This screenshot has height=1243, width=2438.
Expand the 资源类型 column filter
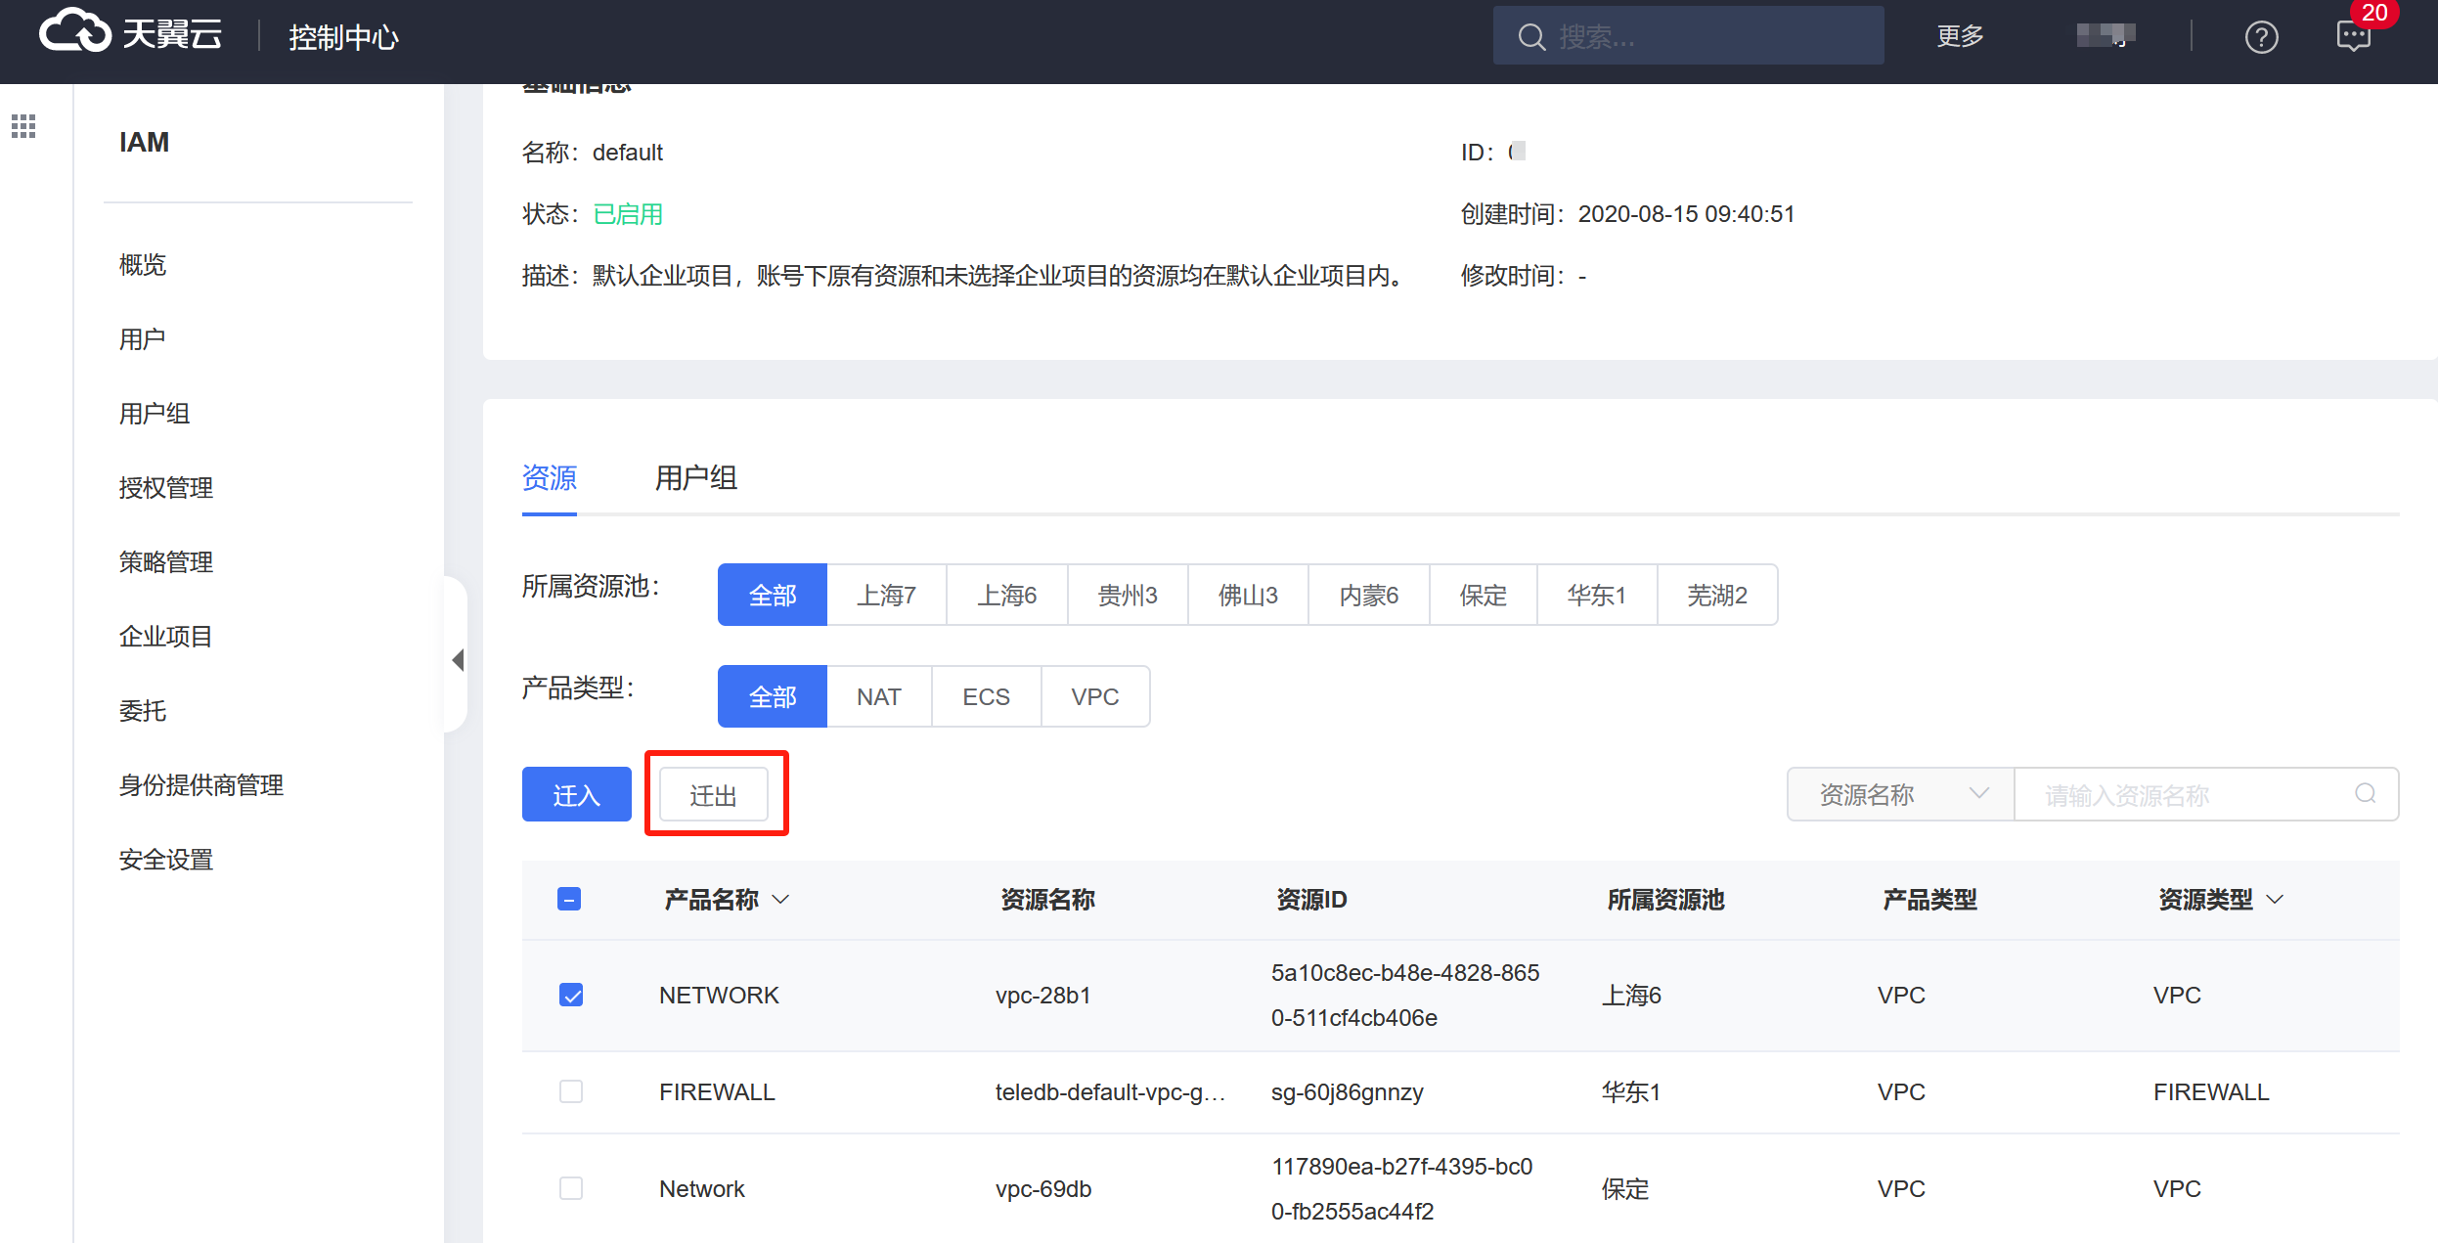click(2275, 899)
